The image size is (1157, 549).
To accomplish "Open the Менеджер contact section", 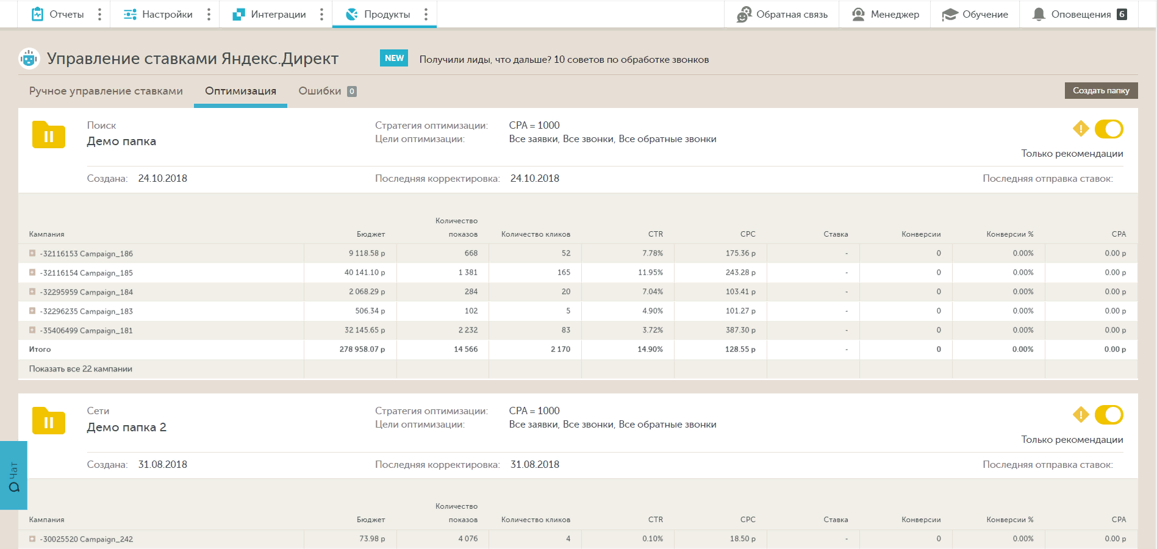I will (x=885, y=14).
